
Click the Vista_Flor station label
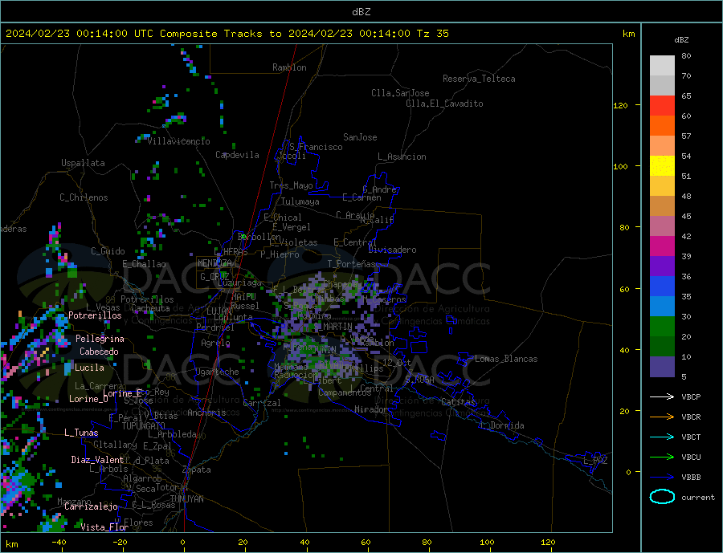pos(104,527)
